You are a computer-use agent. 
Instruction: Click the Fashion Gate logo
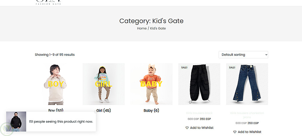point(48,2)
